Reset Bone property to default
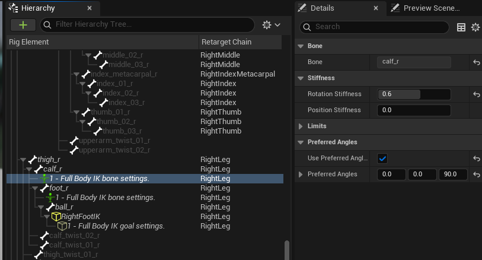Image resolution: width=482 pixels, height=260 pixels. coord(477,62)
